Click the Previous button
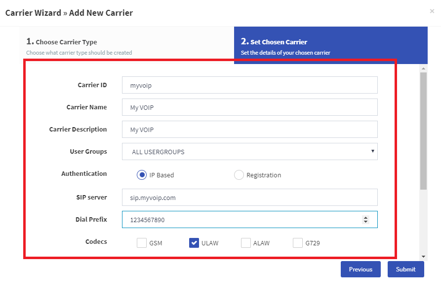441x300 pixels. tap(361, 269)
